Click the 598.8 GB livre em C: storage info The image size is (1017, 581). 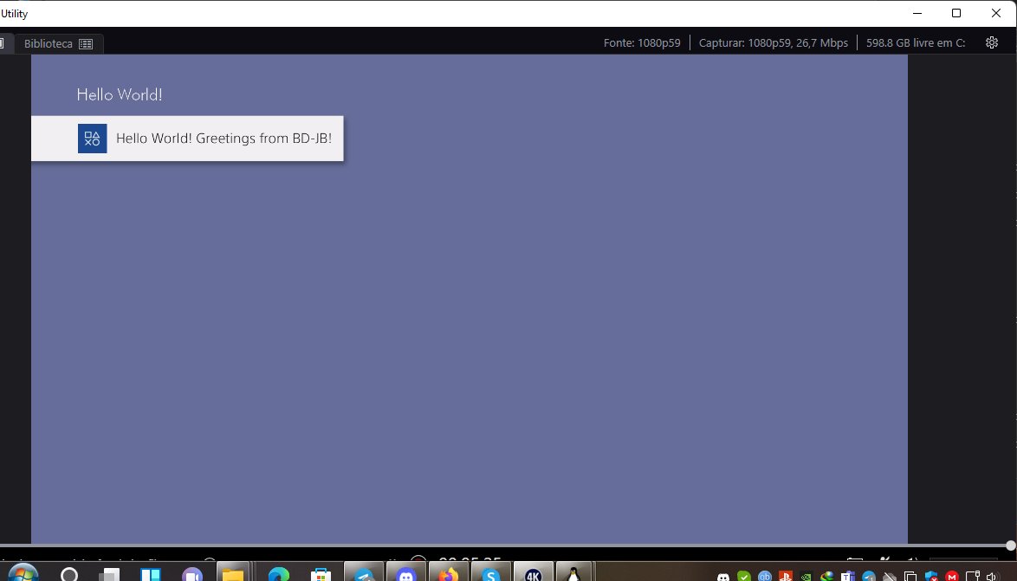coord(916,42)
